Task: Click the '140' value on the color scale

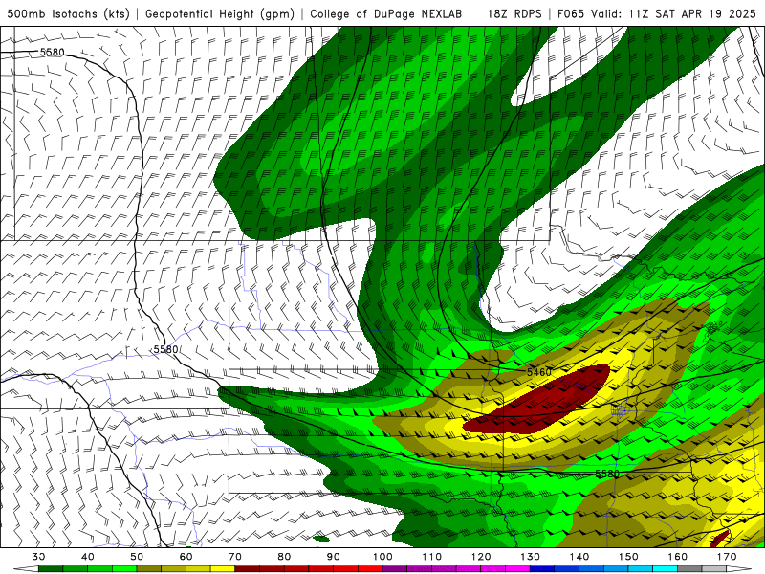Action: 579,557
